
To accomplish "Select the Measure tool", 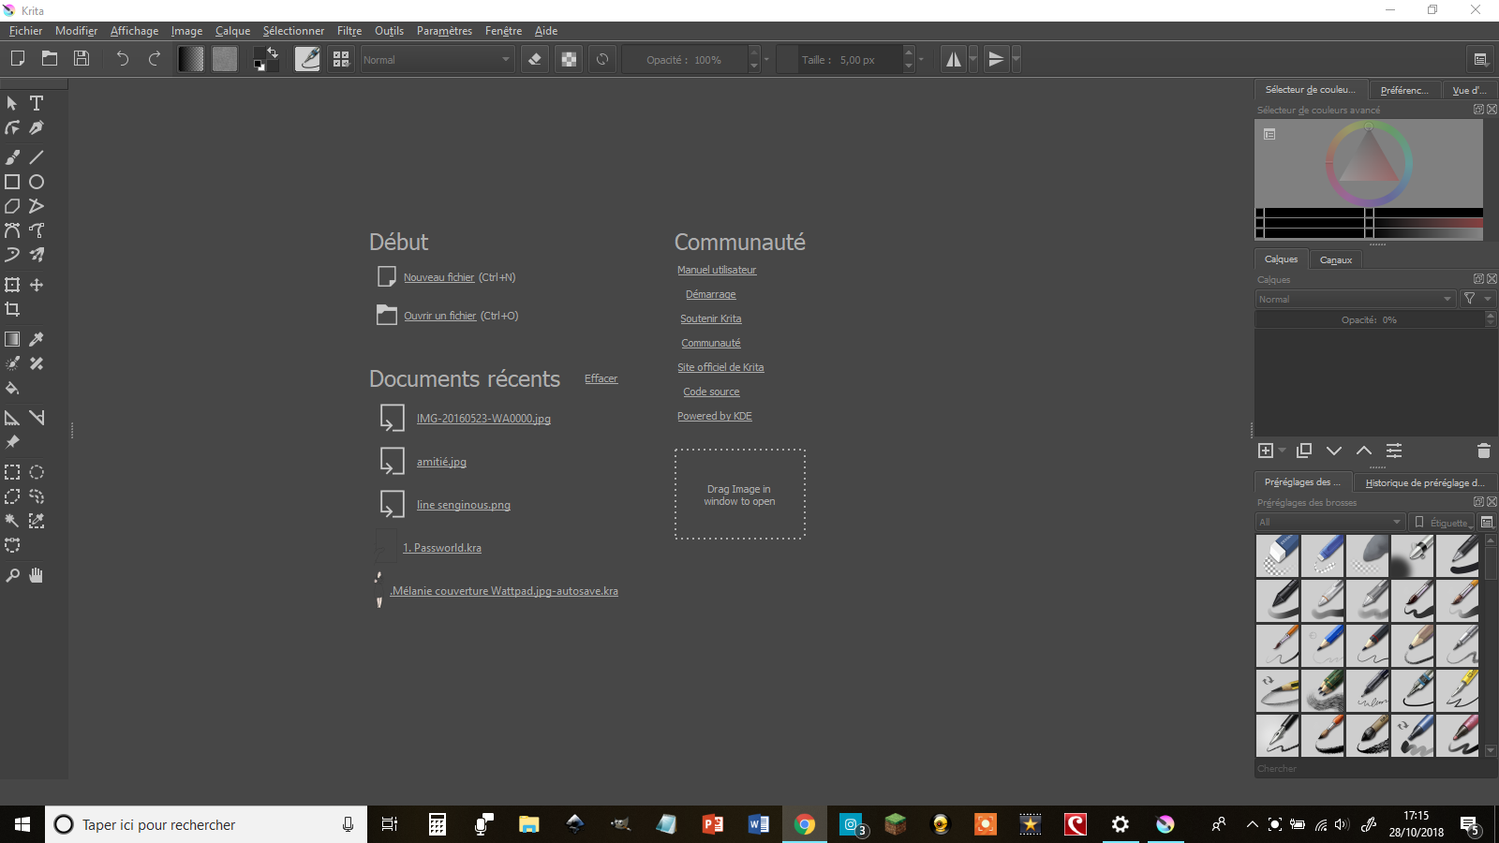I will click(37, 418).
